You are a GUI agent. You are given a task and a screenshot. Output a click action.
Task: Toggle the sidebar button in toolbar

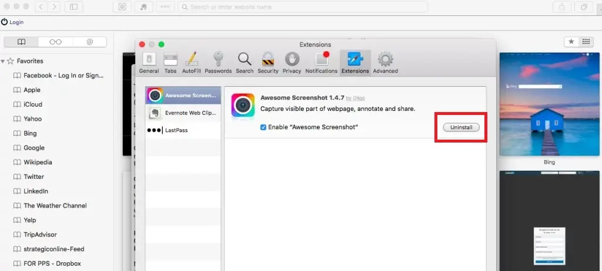(x=73, y=7)
